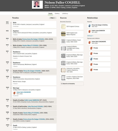118x131 pixels.
Task: Open Helen Bell LONGMORE relationship card
Action: tap(99, 42)
